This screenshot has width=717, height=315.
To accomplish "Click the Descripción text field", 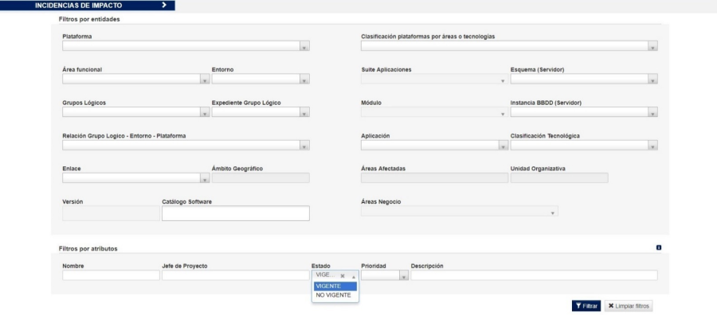I will tap(534, 275).
